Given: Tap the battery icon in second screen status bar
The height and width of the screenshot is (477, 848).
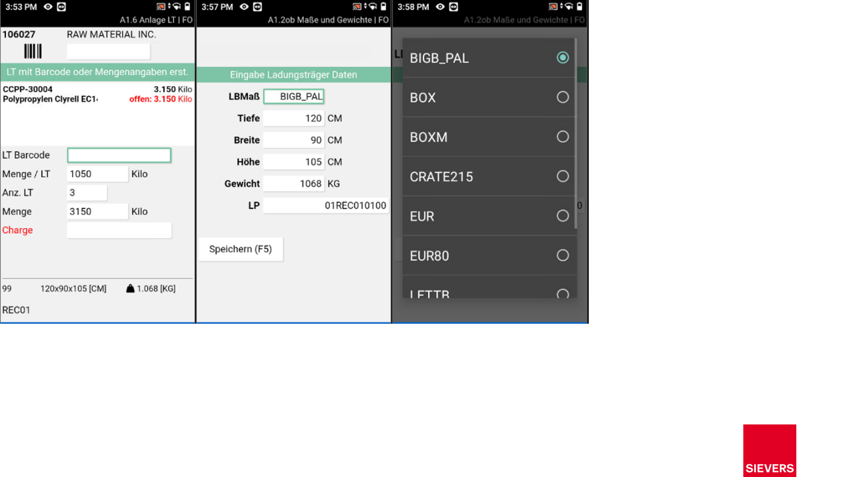Looking at the screenshot, I should [383, 7].
